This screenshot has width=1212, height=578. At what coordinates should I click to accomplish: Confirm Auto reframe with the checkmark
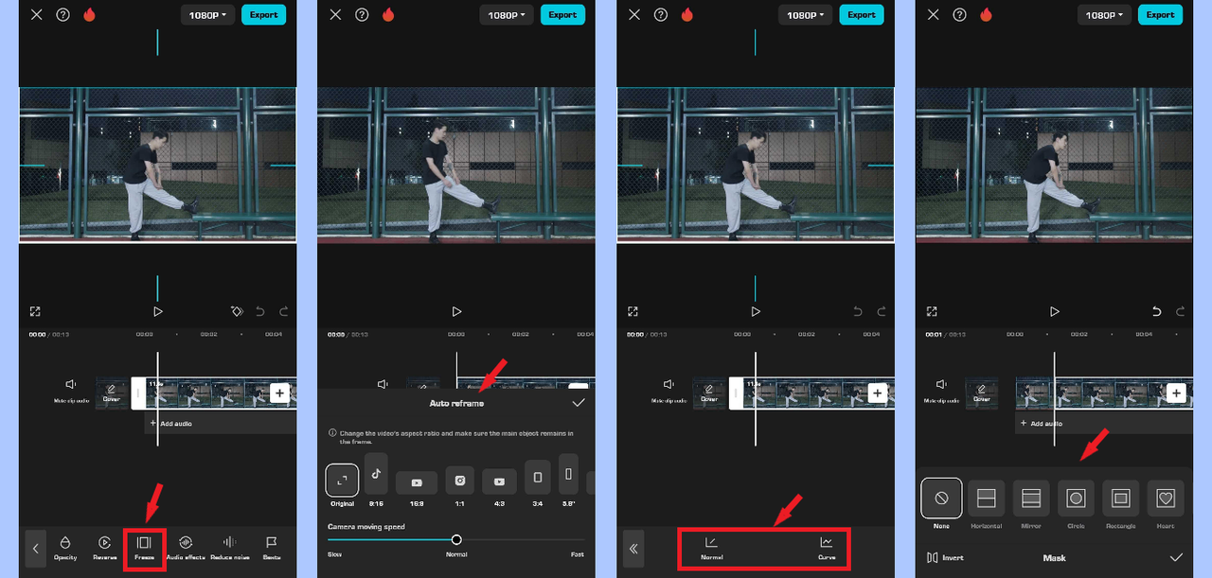tap(579, 403)
